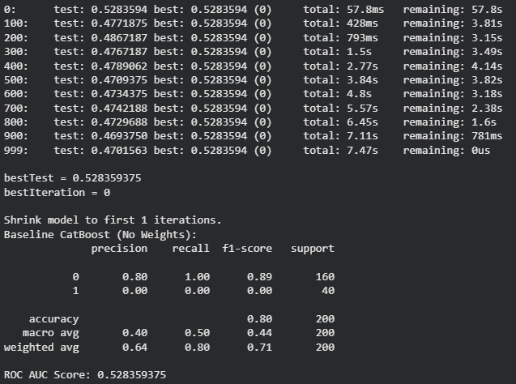The height and width of the screenshot is (384, 516).
Task: Select 'Shrink model to first 1 iterations.'
Action: click(x=113, y=220)
